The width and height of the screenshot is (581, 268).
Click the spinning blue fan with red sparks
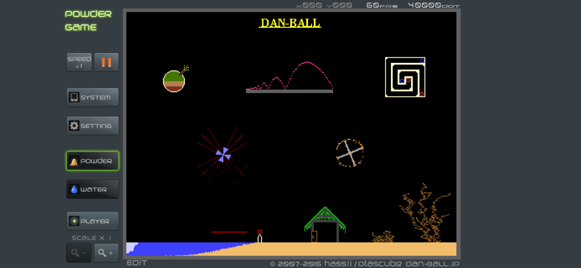pyautogui.click(x=223, y=155)
